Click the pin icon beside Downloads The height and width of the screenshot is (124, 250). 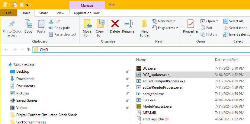coord(127,79)
